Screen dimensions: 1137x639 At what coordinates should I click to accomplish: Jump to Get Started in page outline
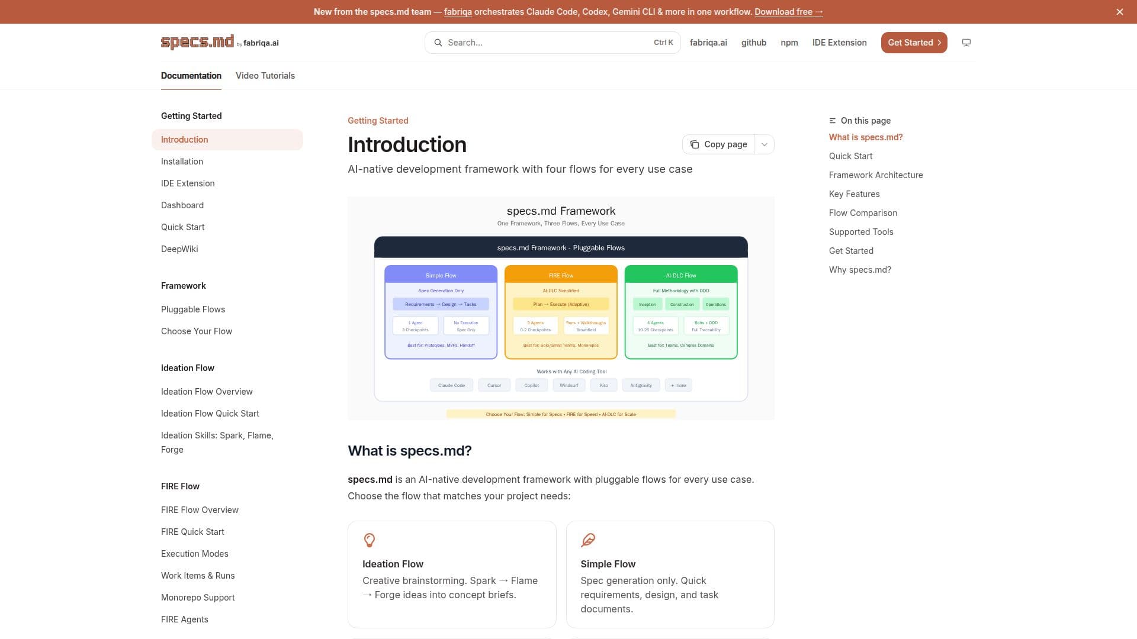851,251
